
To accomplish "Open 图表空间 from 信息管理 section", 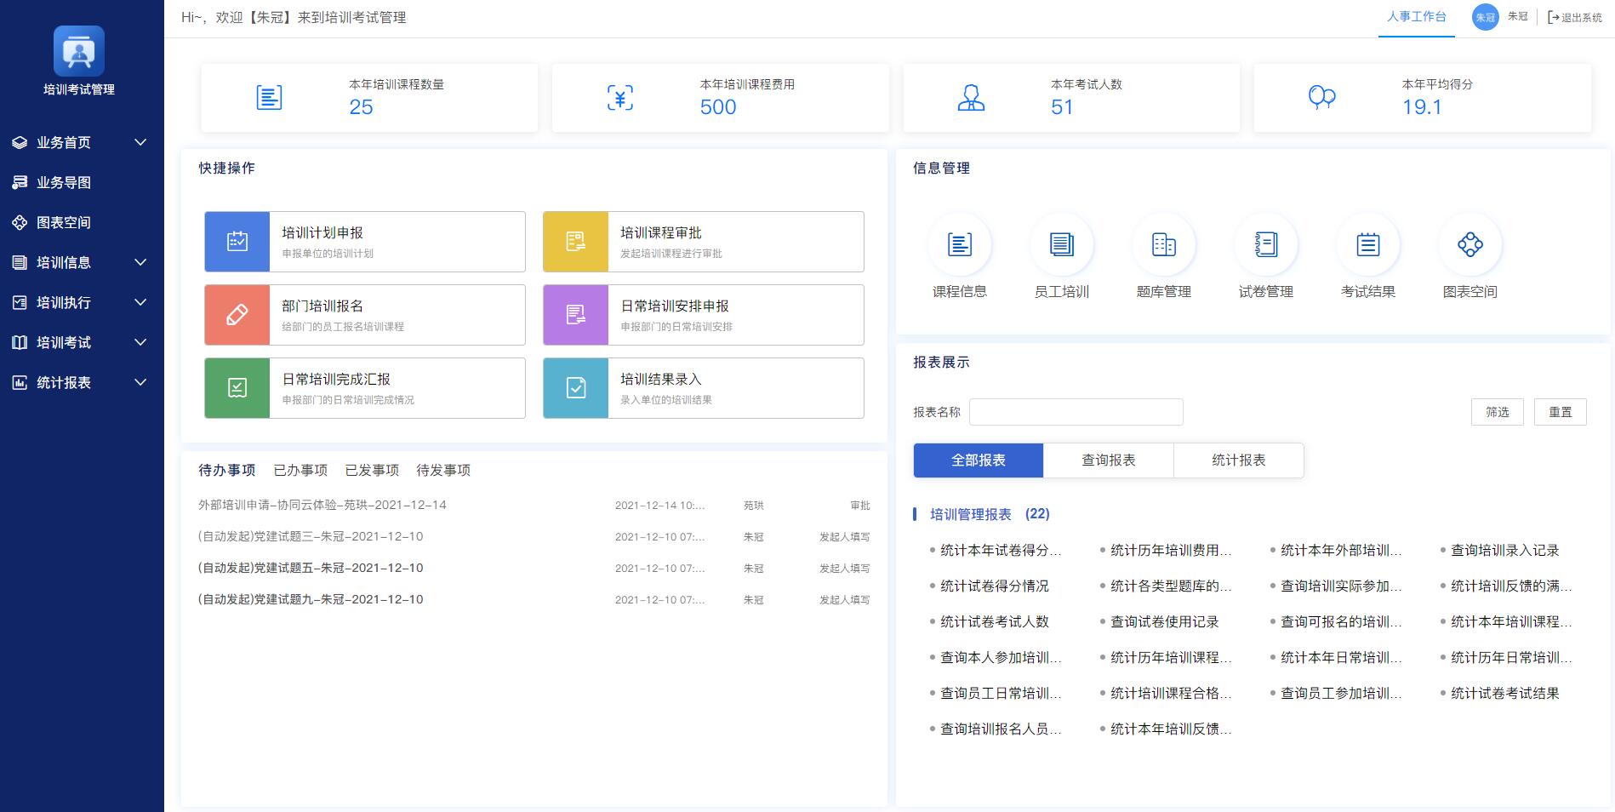I will [1469, 255].
